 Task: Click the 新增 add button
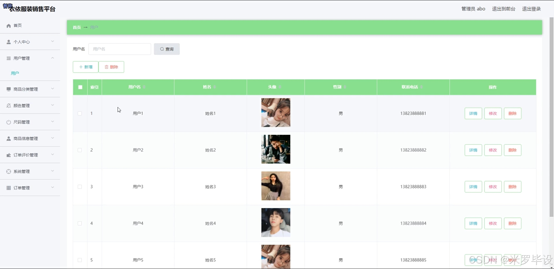(86, 67)
